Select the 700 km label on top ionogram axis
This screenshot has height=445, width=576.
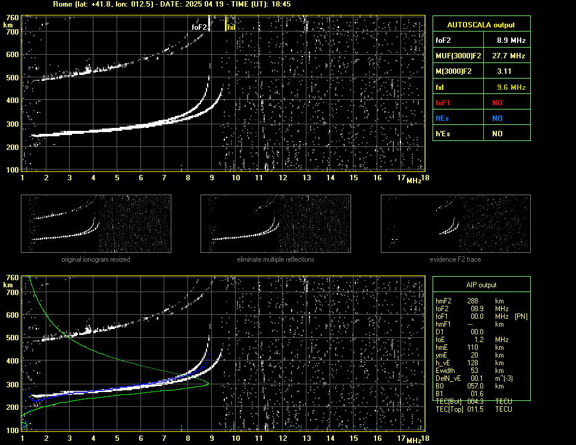12,32
